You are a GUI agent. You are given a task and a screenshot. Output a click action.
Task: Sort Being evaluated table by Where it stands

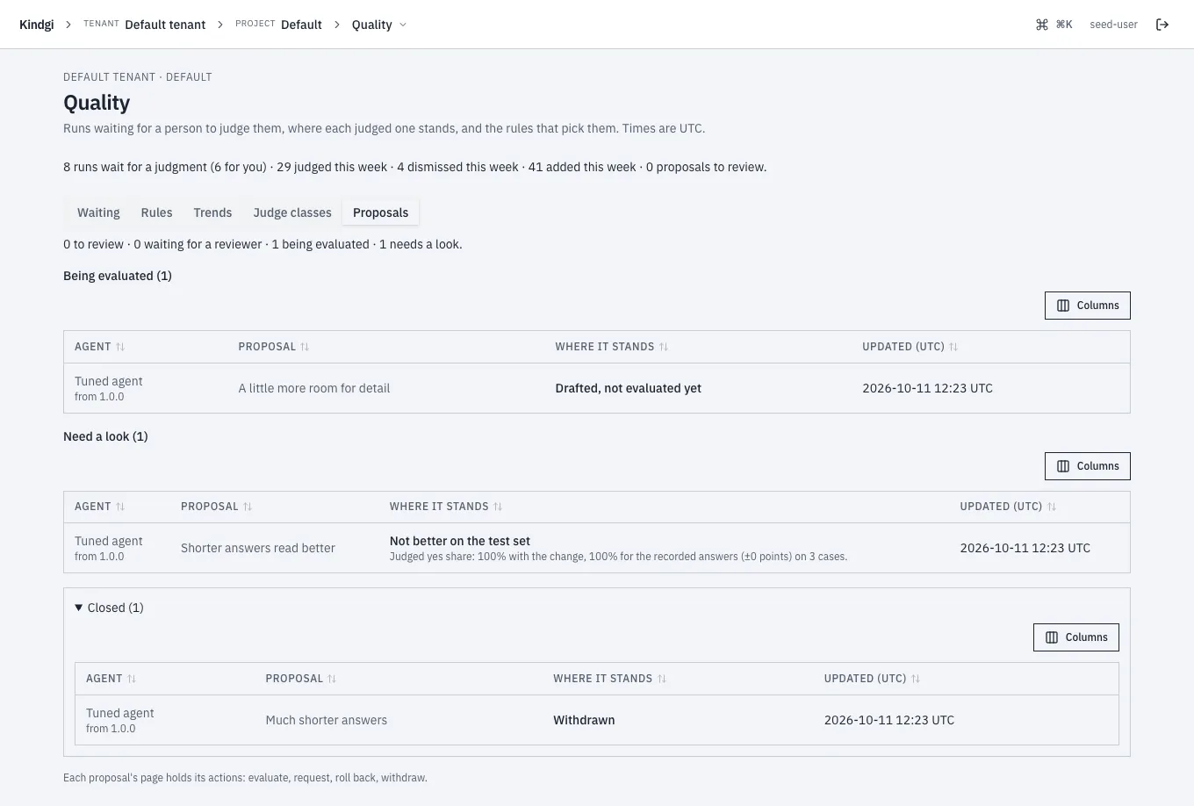click(x=612, y=347)
